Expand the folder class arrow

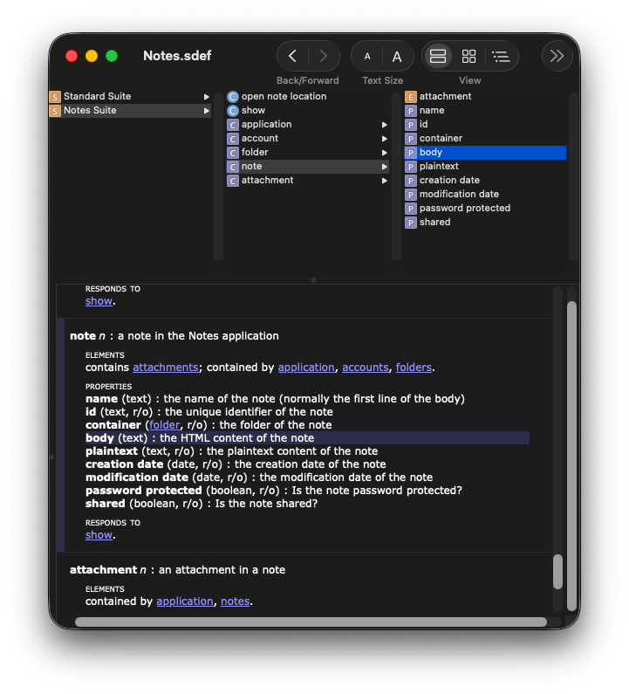385,153
